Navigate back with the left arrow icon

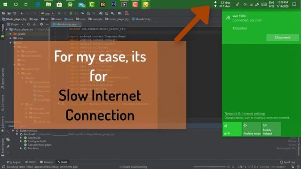click(x=22, y=13)
